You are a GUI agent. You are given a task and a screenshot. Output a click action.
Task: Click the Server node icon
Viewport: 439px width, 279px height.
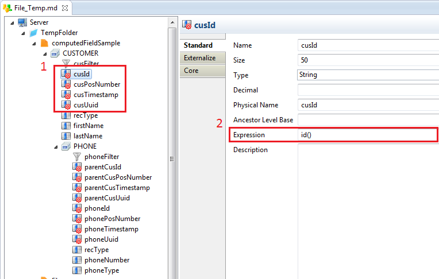pyautogui.click(x=22, y=22)
